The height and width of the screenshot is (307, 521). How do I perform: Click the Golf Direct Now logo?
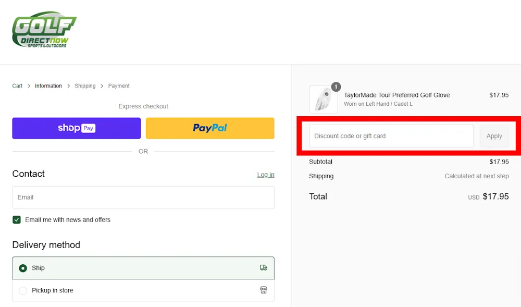(x=44, y=30)
